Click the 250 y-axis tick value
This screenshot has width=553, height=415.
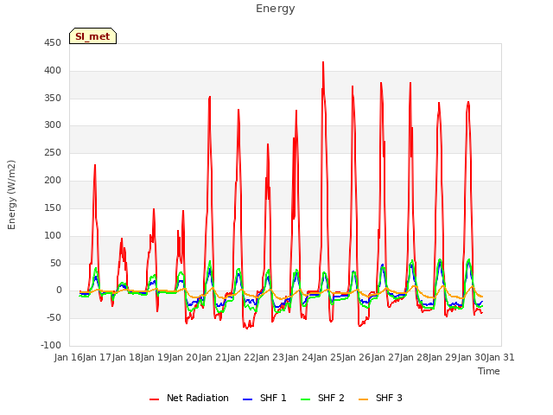[x=53, y=153]
